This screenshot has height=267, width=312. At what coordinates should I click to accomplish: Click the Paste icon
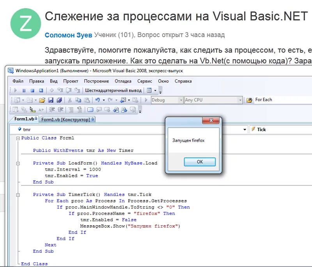87,100
